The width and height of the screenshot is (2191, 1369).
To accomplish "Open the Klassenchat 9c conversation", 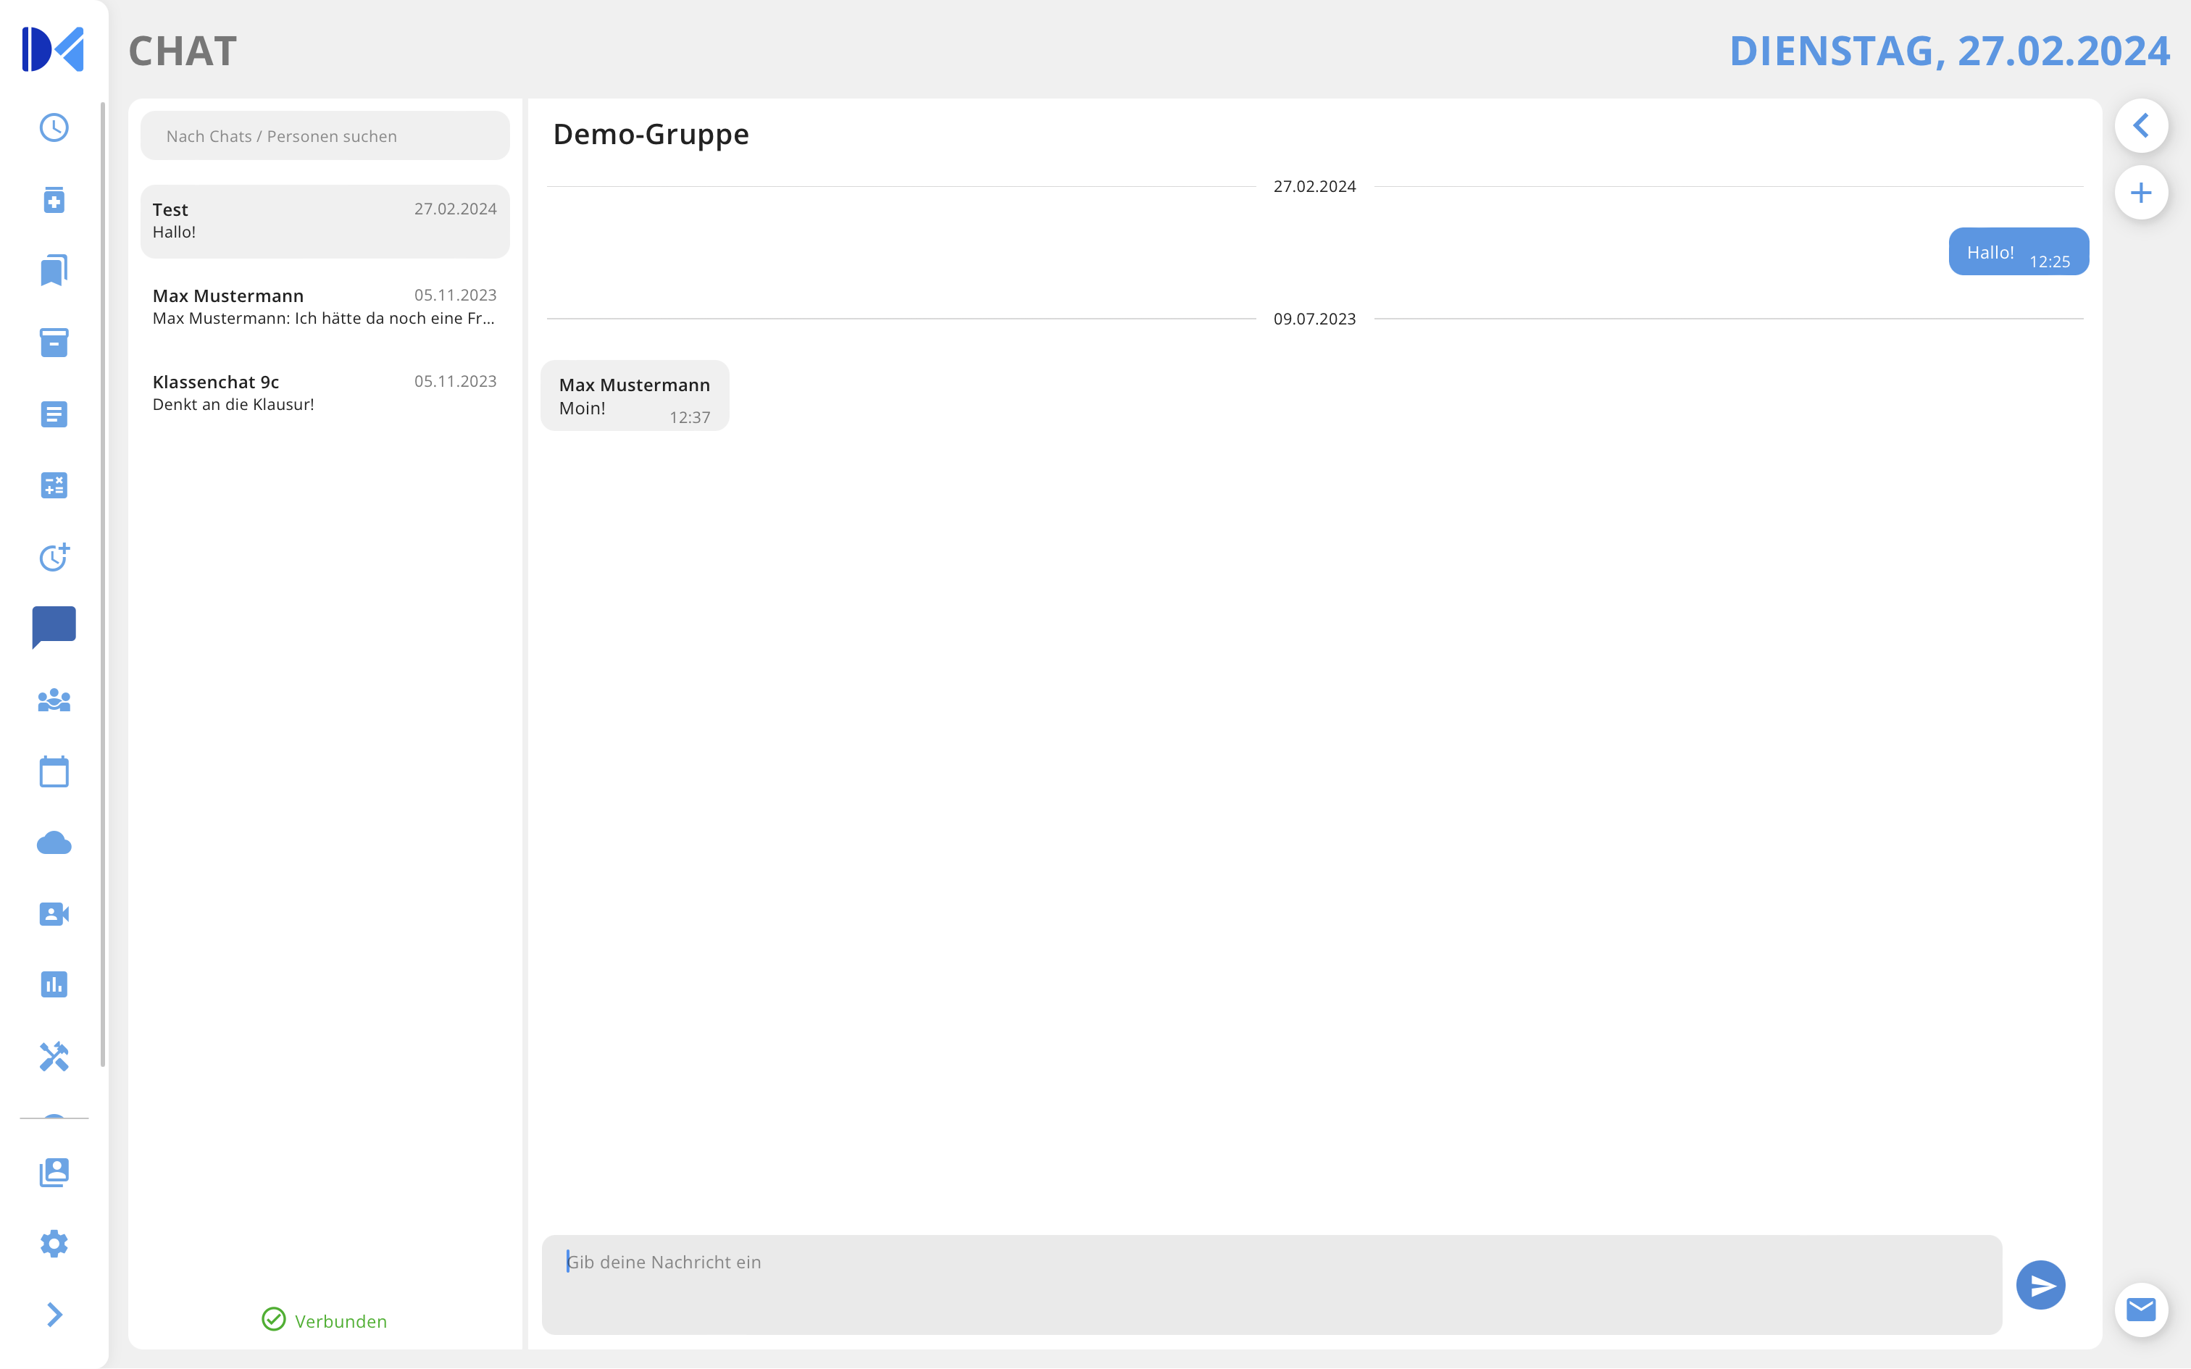I will pos(324,393).
